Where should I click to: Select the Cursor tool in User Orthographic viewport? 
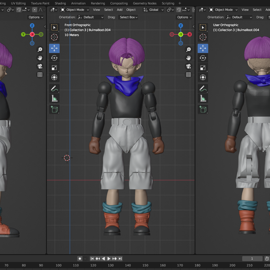(x=203, y=37)
